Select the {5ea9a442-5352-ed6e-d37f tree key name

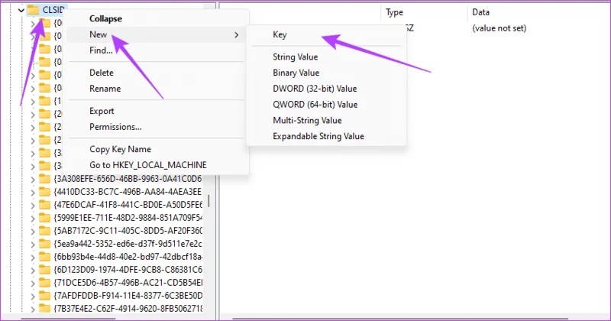[x=128, y=244]
